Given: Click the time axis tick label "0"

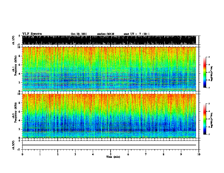Looking at the screenshot, I should click(x=22, y=154).
